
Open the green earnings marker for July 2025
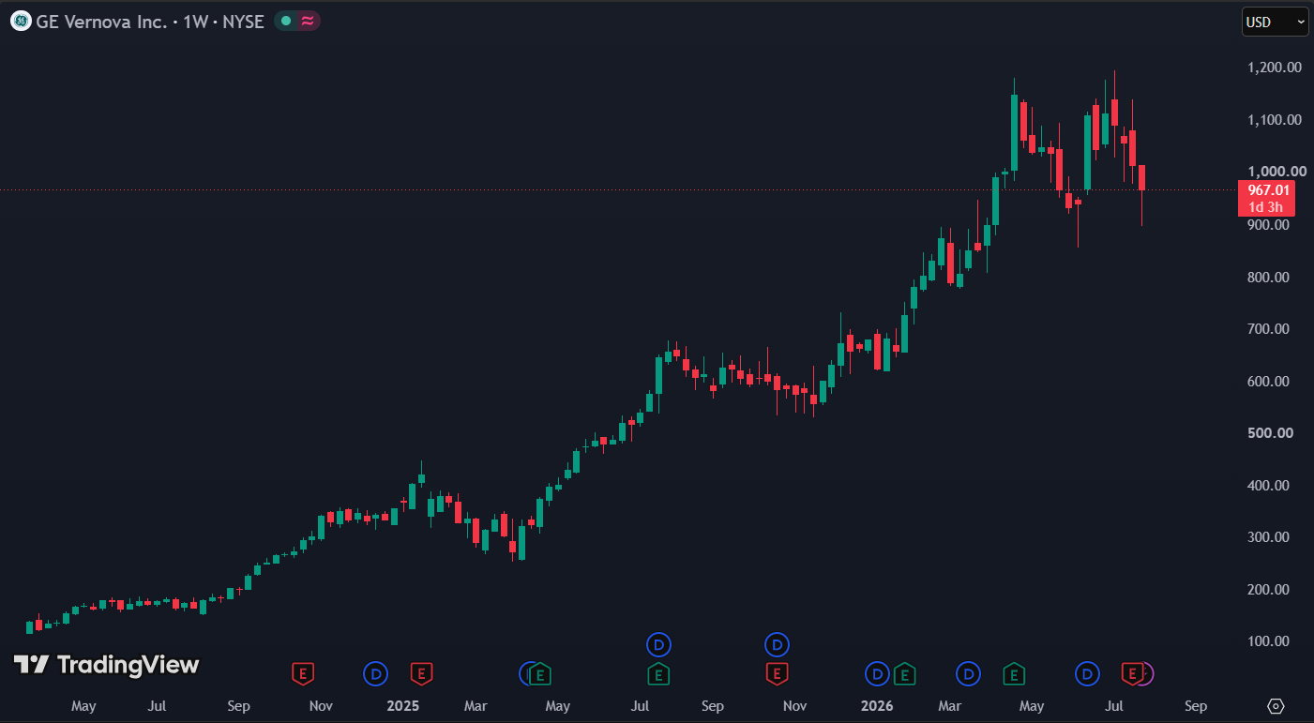pos(658,672)
